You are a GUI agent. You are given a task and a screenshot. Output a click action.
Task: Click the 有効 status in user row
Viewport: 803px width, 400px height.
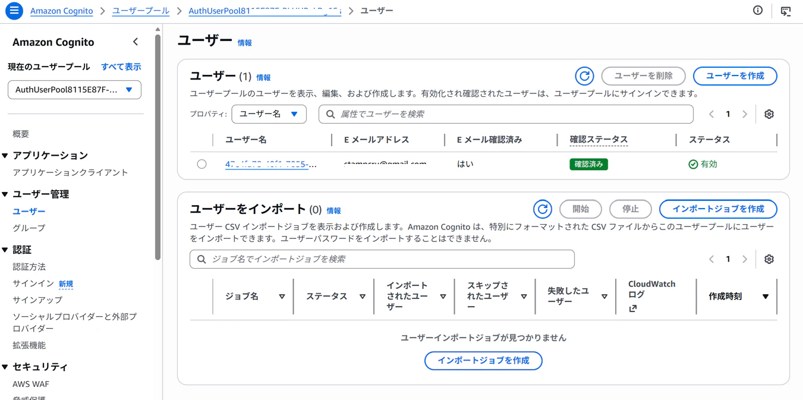point(703,164)
